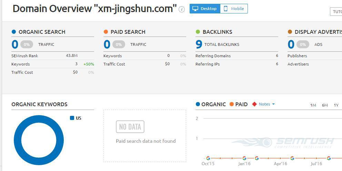Click the mobile phone icon

coord(225,9)
